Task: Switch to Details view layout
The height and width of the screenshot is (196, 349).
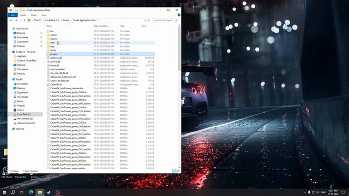Action: coord(174,171)
